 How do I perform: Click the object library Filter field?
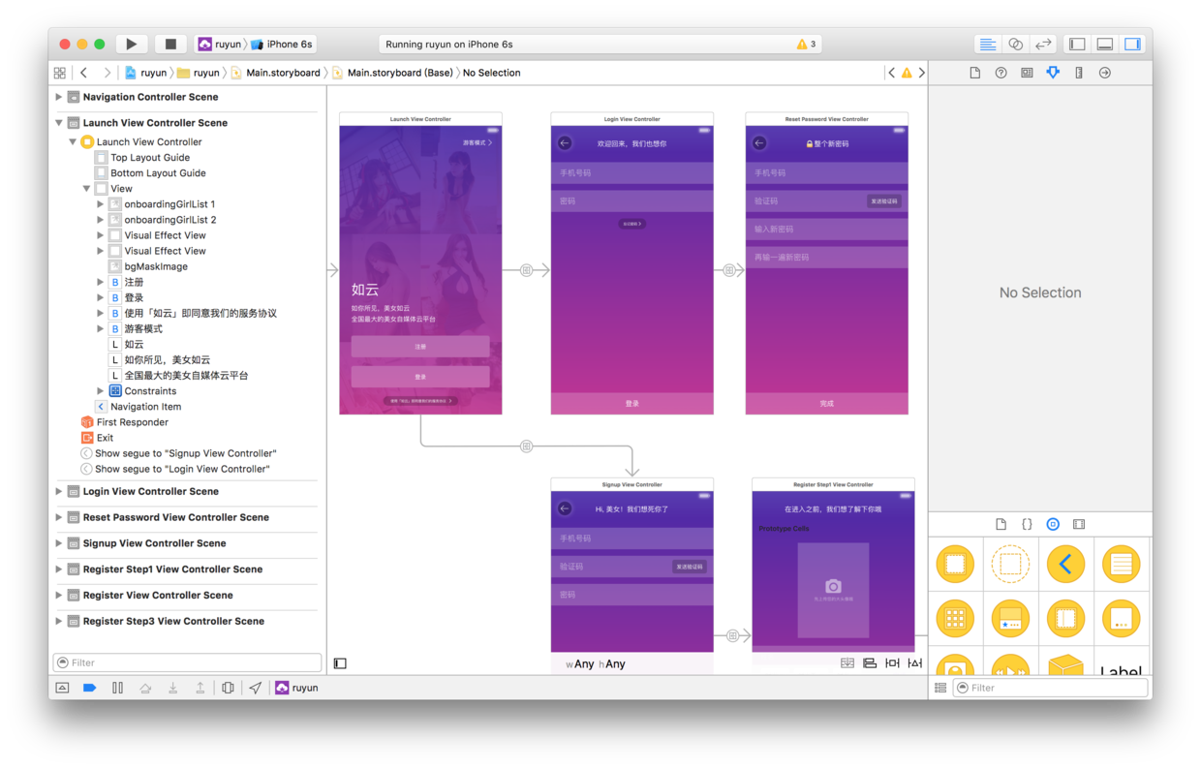[x=1051, y=688]
